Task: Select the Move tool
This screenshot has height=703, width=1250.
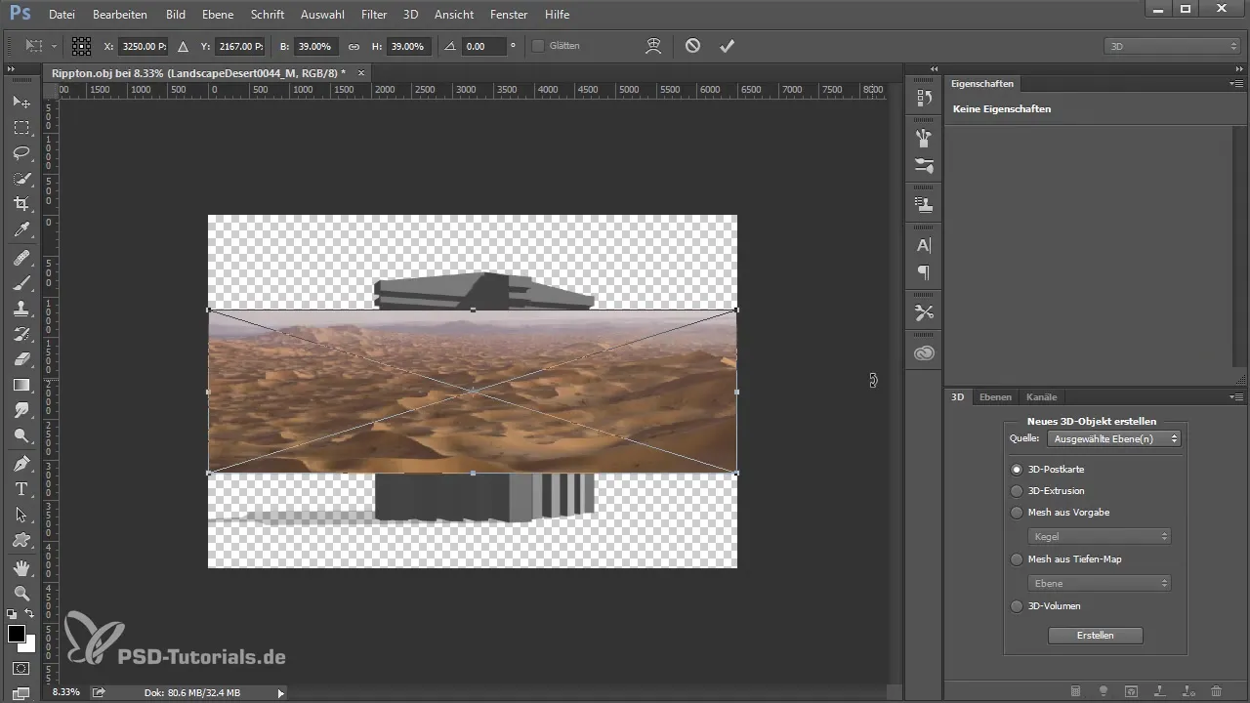Action: (x=21, y=102)
